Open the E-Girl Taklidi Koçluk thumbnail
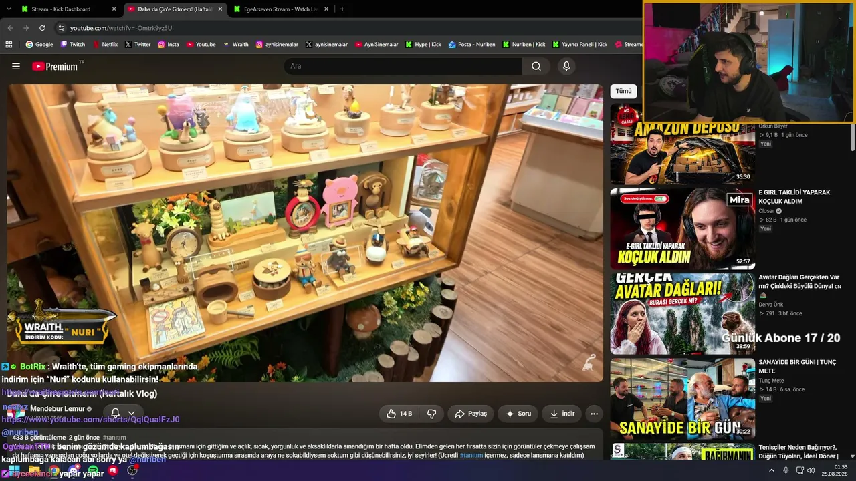The image size is (856, 481). [682, 228]
